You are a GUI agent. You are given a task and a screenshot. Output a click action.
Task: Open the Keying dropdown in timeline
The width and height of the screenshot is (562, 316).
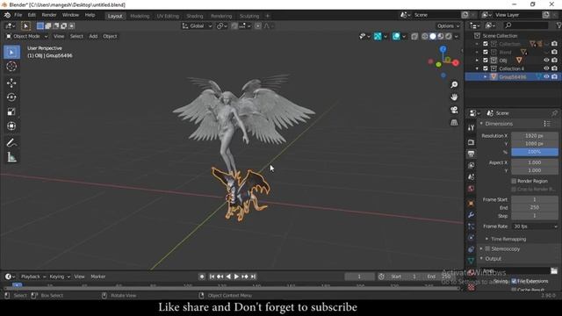(60, 276)
